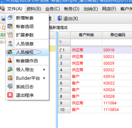Click the 客户种类 filter cell
Screen dimensions: 132x128
[86, 42]
